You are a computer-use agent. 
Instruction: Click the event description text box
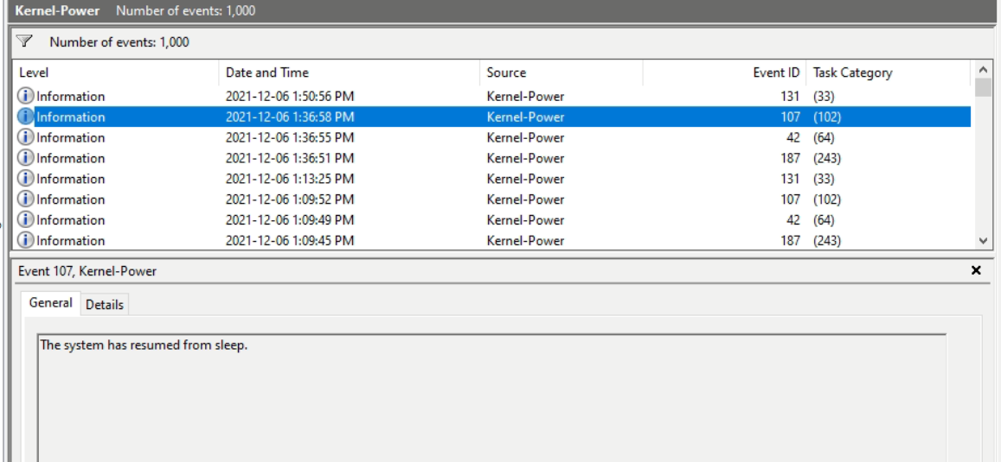[491, 397]
